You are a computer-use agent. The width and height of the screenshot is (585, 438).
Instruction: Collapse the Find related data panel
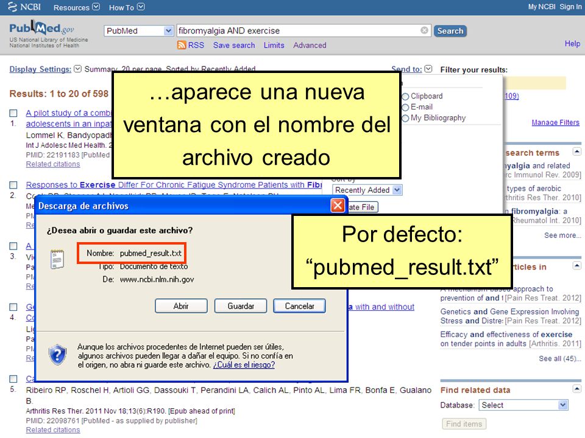(577, 389)
